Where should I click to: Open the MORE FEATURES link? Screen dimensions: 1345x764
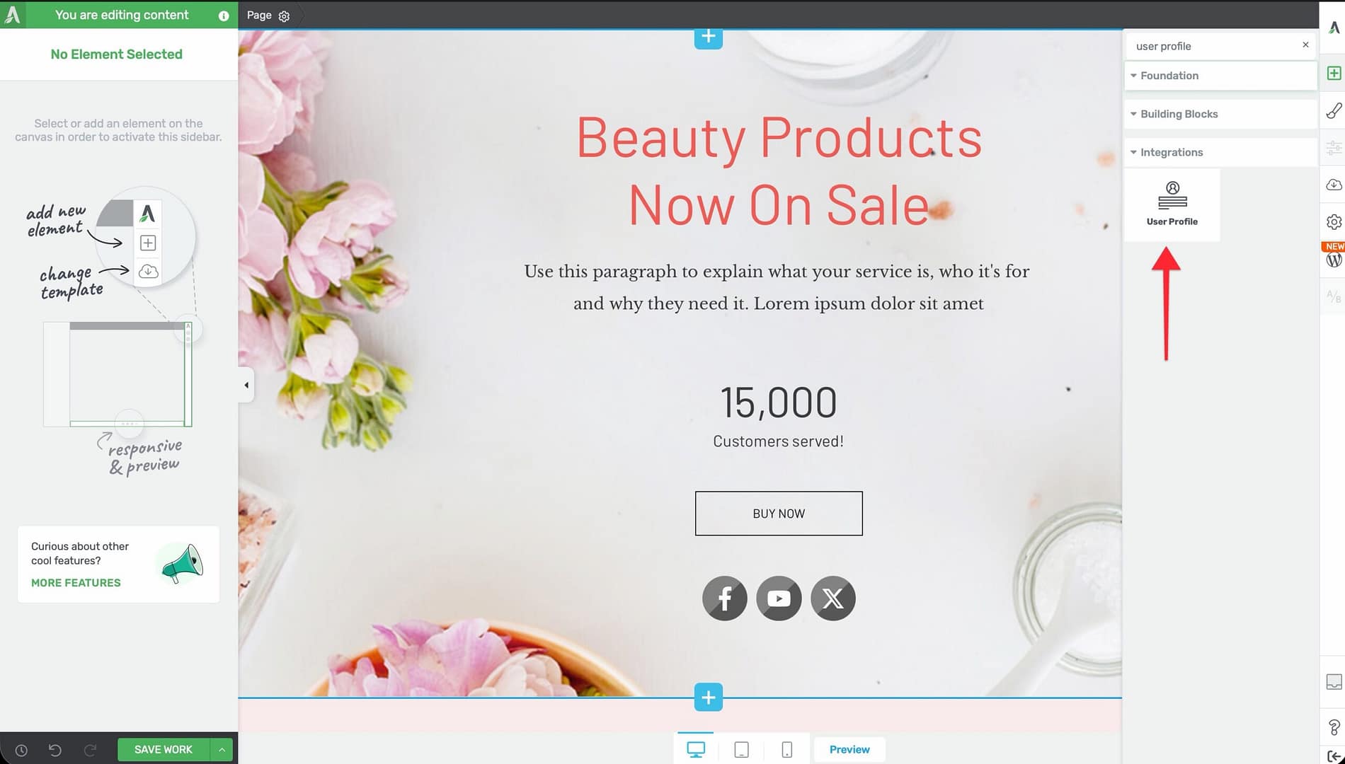point(76,583)
